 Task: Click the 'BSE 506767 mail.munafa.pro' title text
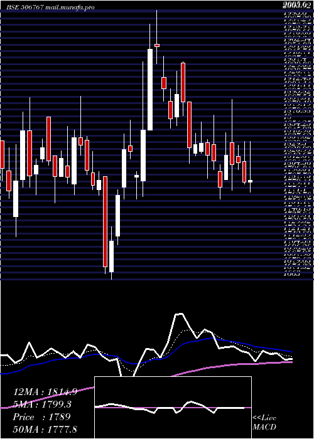click(x=50, y=8)
